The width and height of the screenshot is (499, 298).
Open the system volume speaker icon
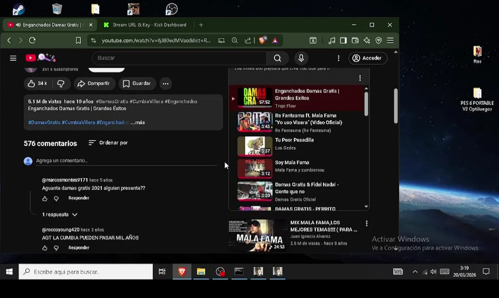(x=434, y=272)
